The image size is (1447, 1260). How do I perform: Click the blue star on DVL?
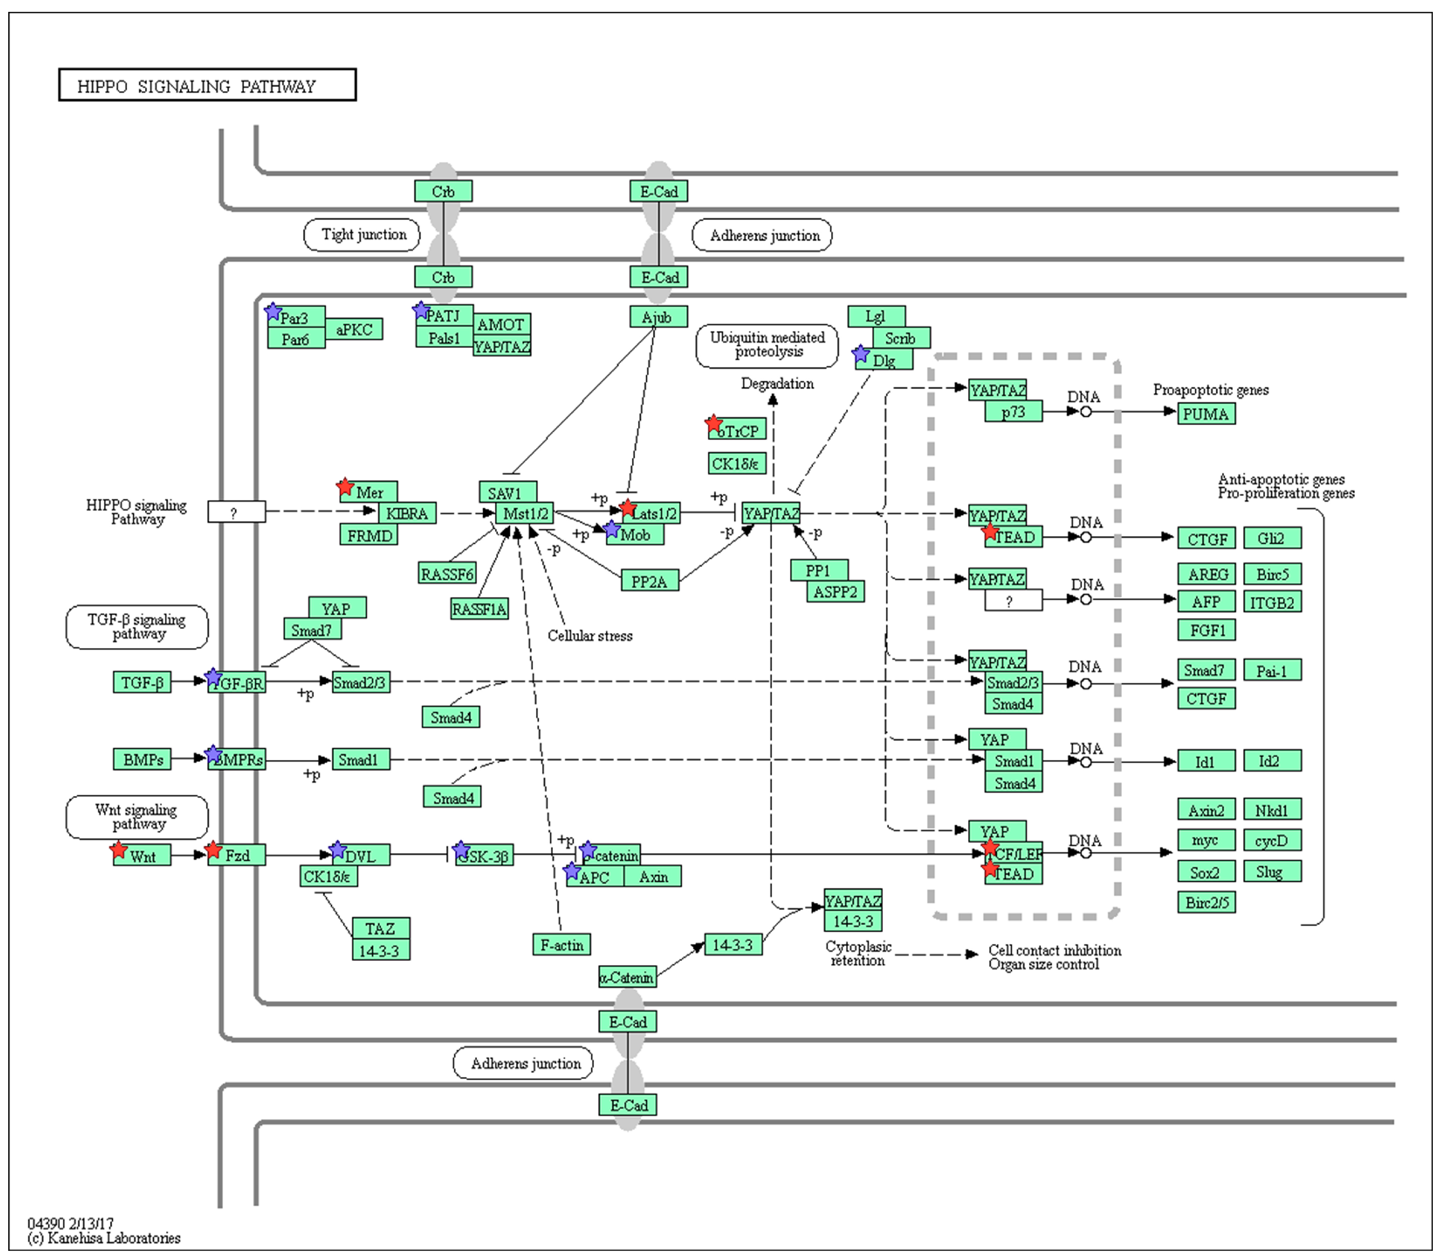(338, 849)
